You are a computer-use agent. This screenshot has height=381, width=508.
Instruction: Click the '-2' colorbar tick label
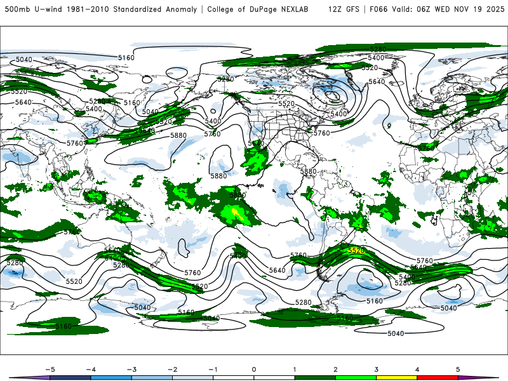click(172, 370)
